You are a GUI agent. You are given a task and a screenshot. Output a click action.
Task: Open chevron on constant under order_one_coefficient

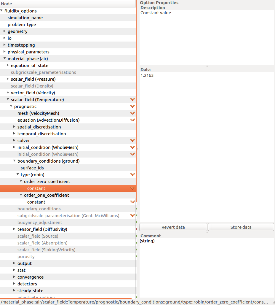[132, 202]
